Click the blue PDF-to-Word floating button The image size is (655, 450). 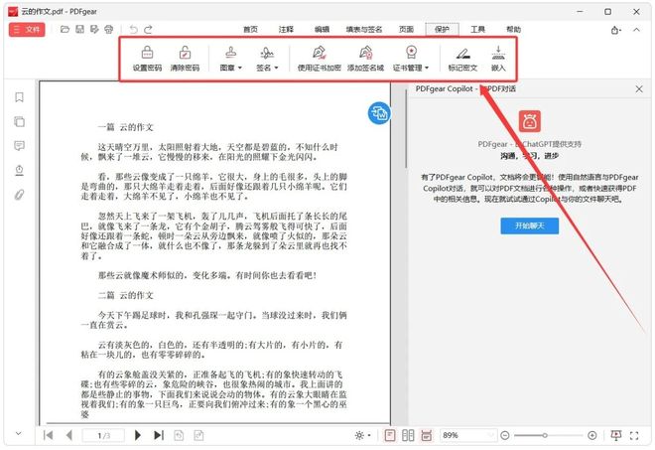(379, 113)
